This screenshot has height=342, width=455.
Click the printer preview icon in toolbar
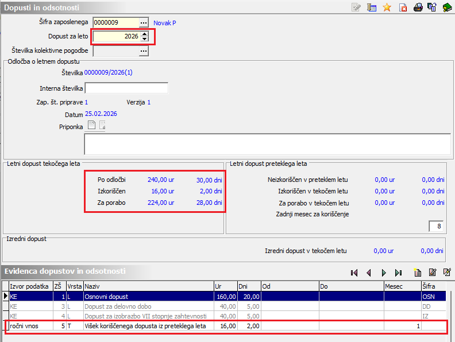(x=418, y=7)
